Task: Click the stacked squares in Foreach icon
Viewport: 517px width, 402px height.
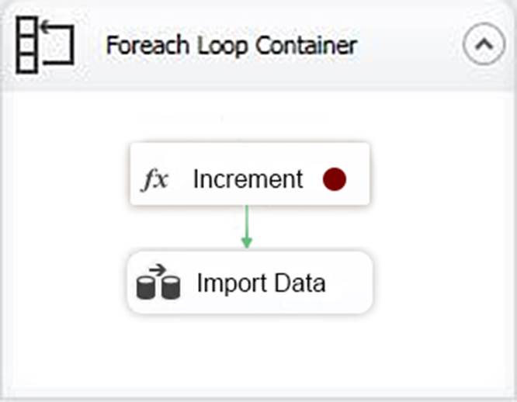Action: 27,45
